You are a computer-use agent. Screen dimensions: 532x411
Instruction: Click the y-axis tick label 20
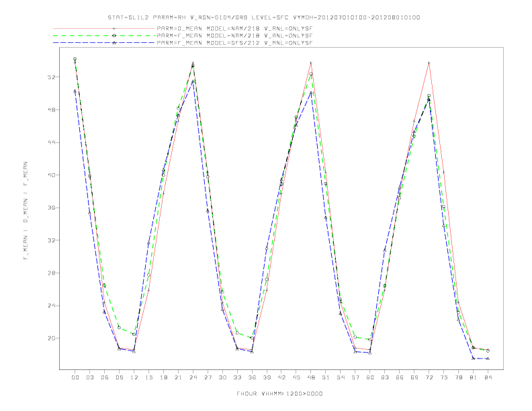[51, 338]
